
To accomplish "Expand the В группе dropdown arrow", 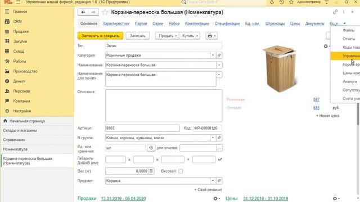I will [x=213, y=137].
